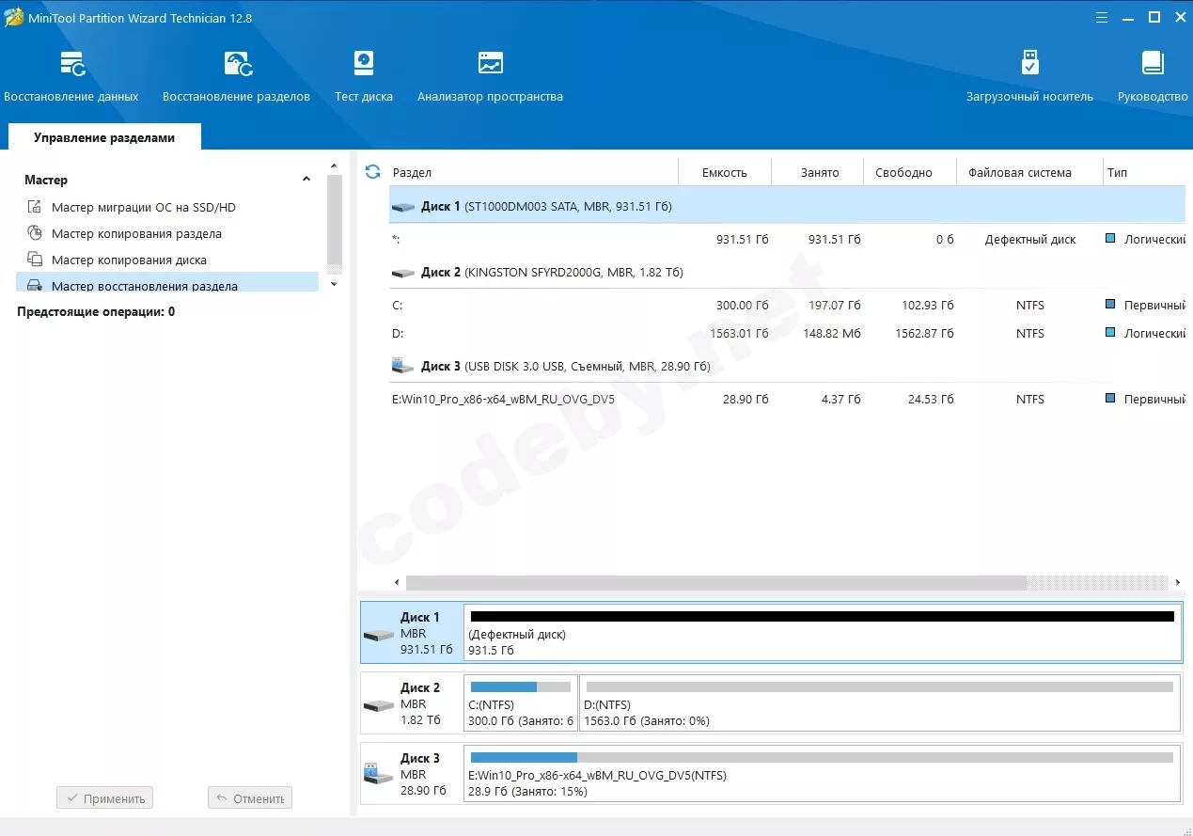
Task: Switch to the Управление разделами tab
Action: [104, 137]
